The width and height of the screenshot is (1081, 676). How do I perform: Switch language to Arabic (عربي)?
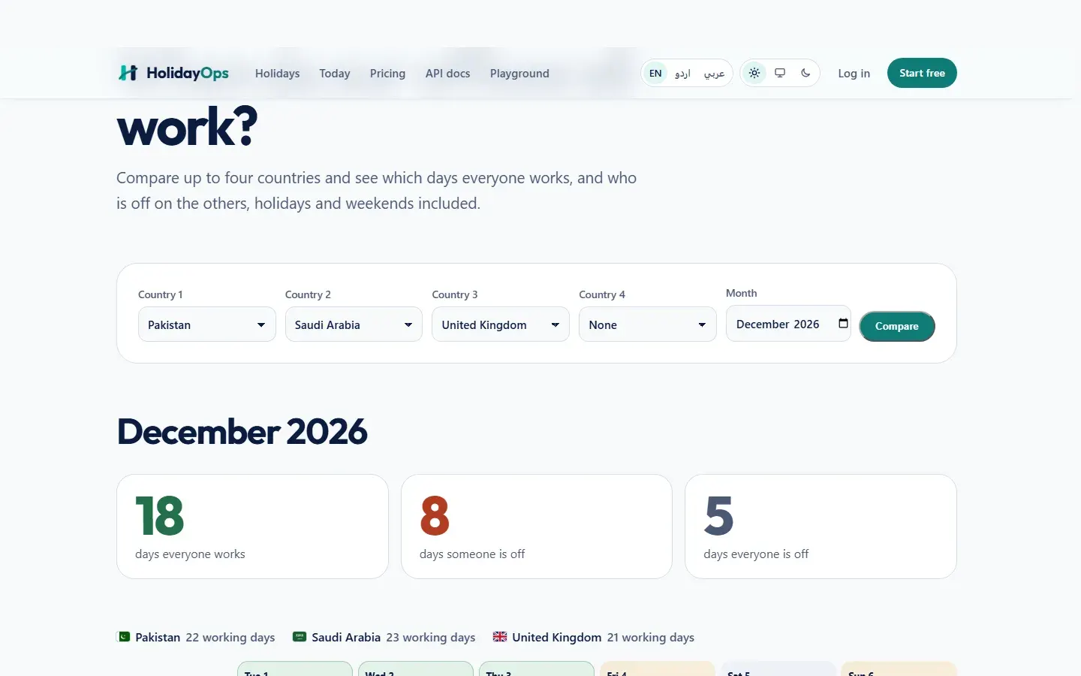coord(714,73)
